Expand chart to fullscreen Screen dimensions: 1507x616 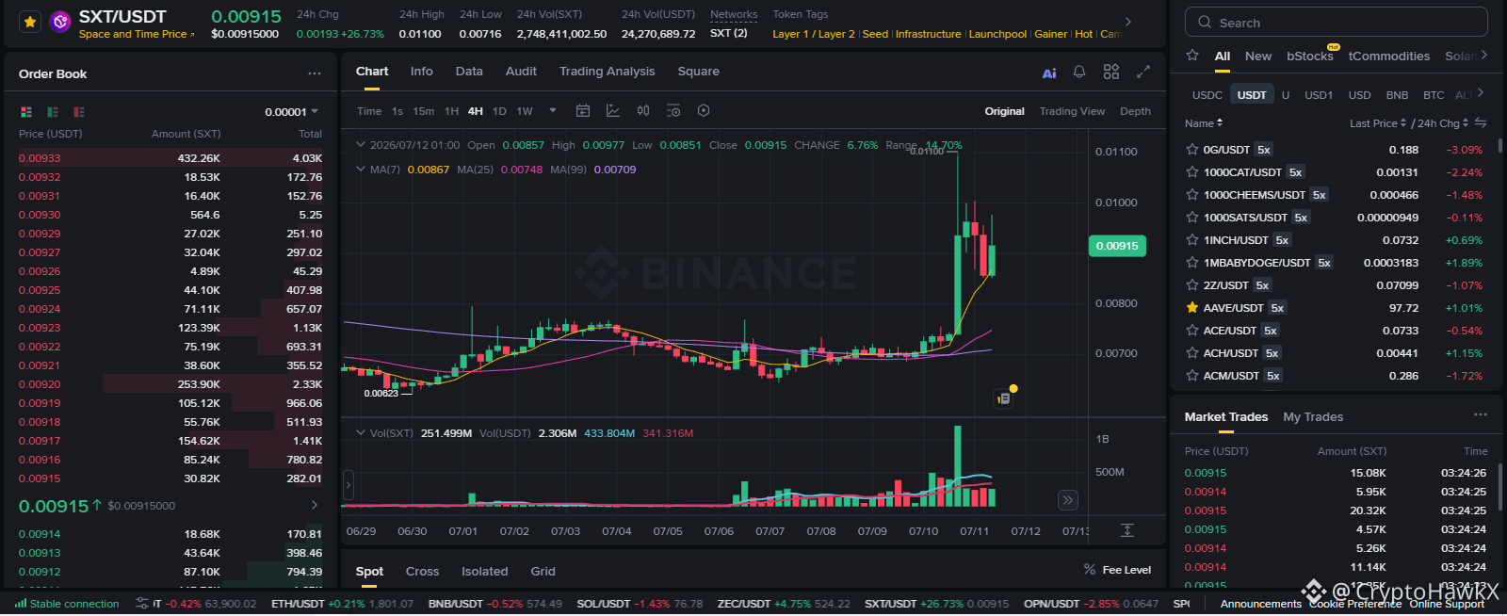(1143, 72)
